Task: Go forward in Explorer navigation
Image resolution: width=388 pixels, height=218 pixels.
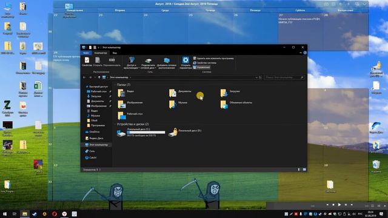Action: pos(90,78)
